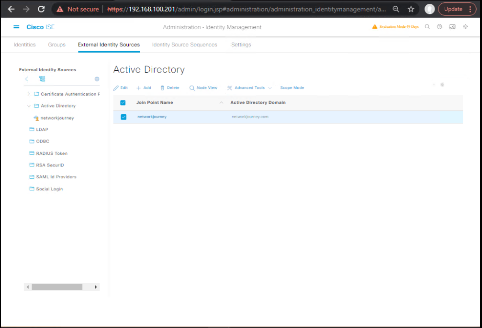Sort by the Join Point Name column
482x328 pixels.
coord(155,103)
